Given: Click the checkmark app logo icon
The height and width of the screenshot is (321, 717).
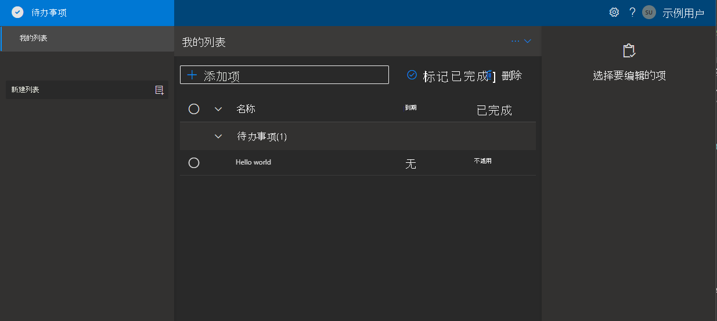Looking at the screenshot, I should click(x=17, y=12).
